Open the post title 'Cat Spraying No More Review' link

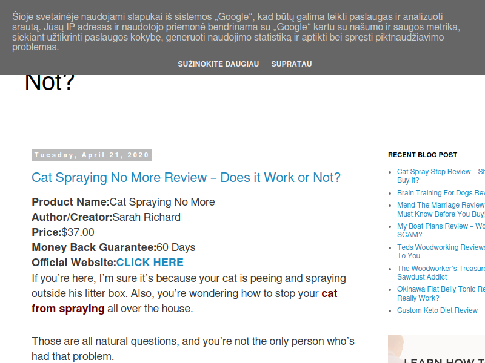186,177
